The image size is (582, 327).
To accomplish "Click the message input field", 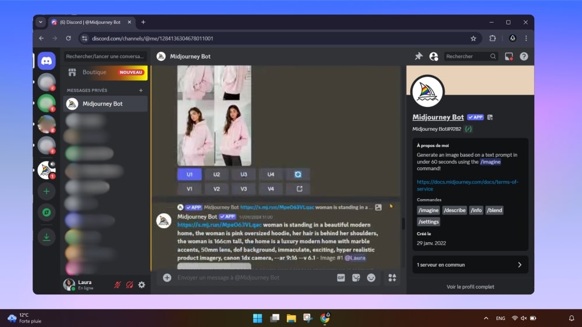I will click(x=254, y=278).
